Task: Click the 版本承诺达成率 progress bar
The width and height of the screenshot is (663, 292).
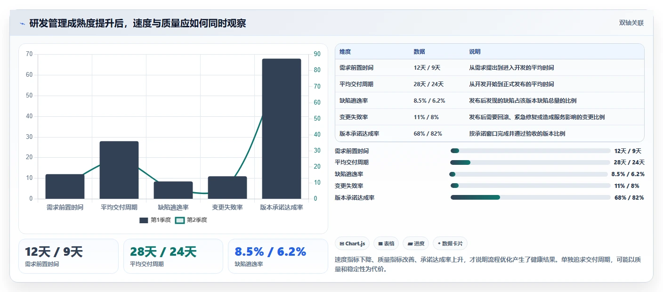Action: coord(530,197)
